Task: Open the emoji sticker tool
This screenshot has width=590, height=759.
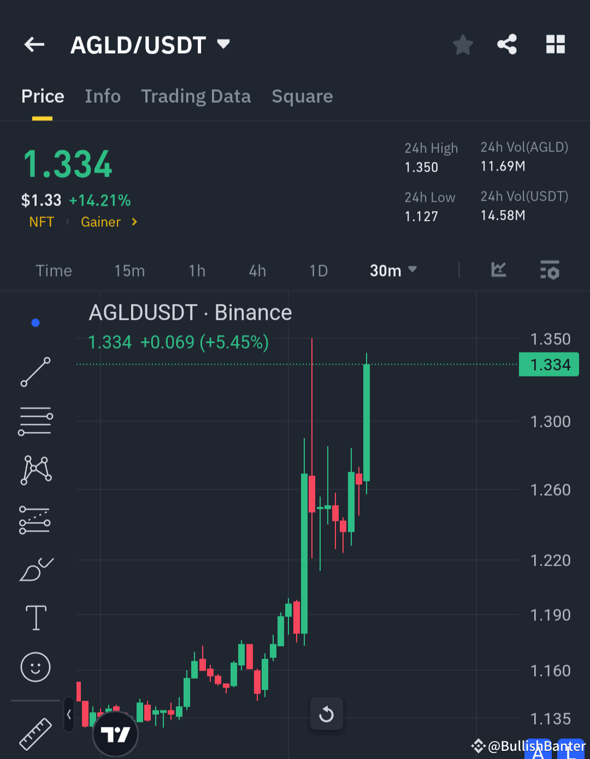Action: pos(35,667)
